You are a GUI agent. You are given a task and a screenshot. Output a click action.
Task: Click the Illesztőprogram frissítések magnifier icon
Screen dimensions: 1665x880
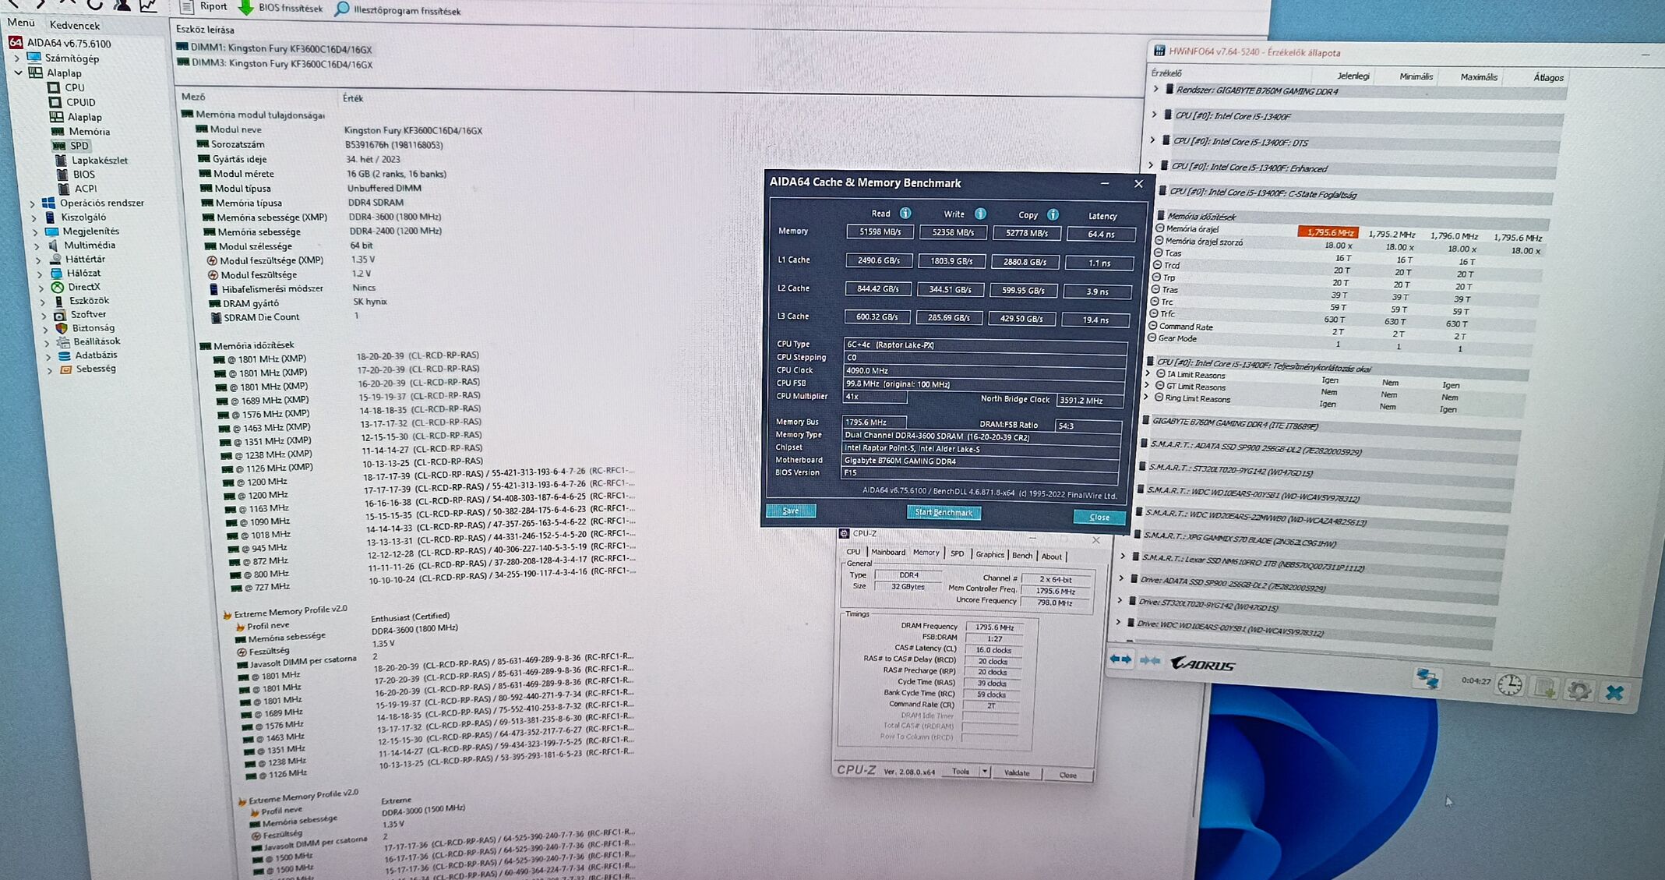(x=341, y=10)
